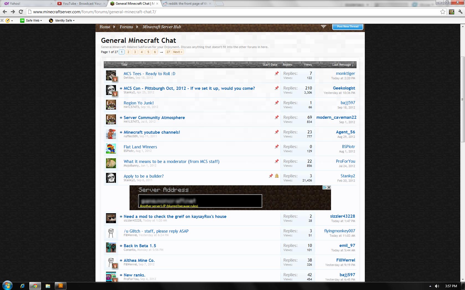
Task: Click the scrollbar up arrow
Action: point(463,26)
